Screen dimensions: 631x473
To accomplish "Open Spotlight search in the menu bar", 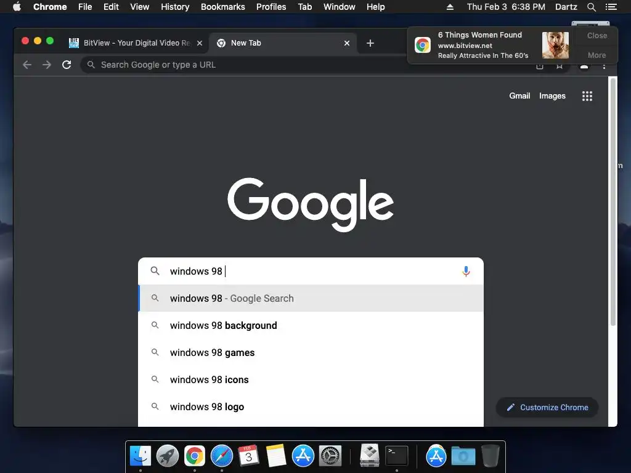I will (591, 7).
